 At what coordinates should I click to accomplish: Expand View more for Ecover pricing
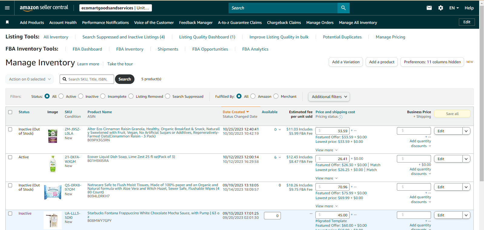pos(326,178)
